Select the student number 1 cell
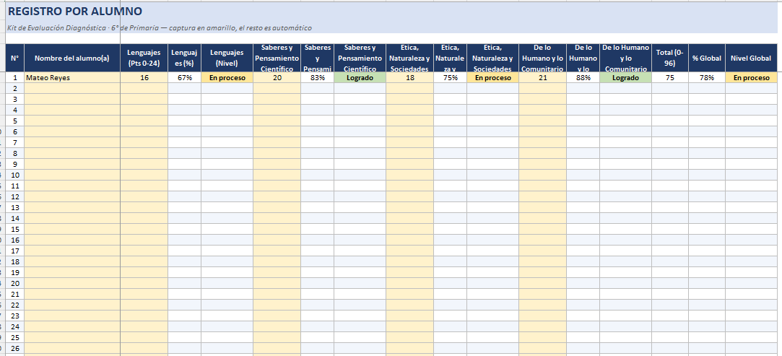 pyautogui.click(x=14, y=78)
